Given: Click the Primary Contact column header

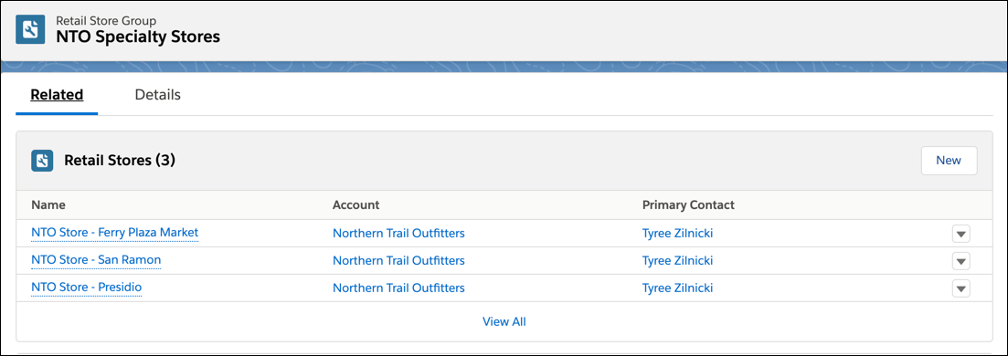Looking at the screenshot, I should pos(688,205).
